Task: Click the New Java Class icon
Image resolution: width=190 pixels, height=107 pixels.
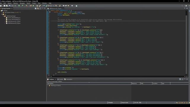Action: (34, 6)
